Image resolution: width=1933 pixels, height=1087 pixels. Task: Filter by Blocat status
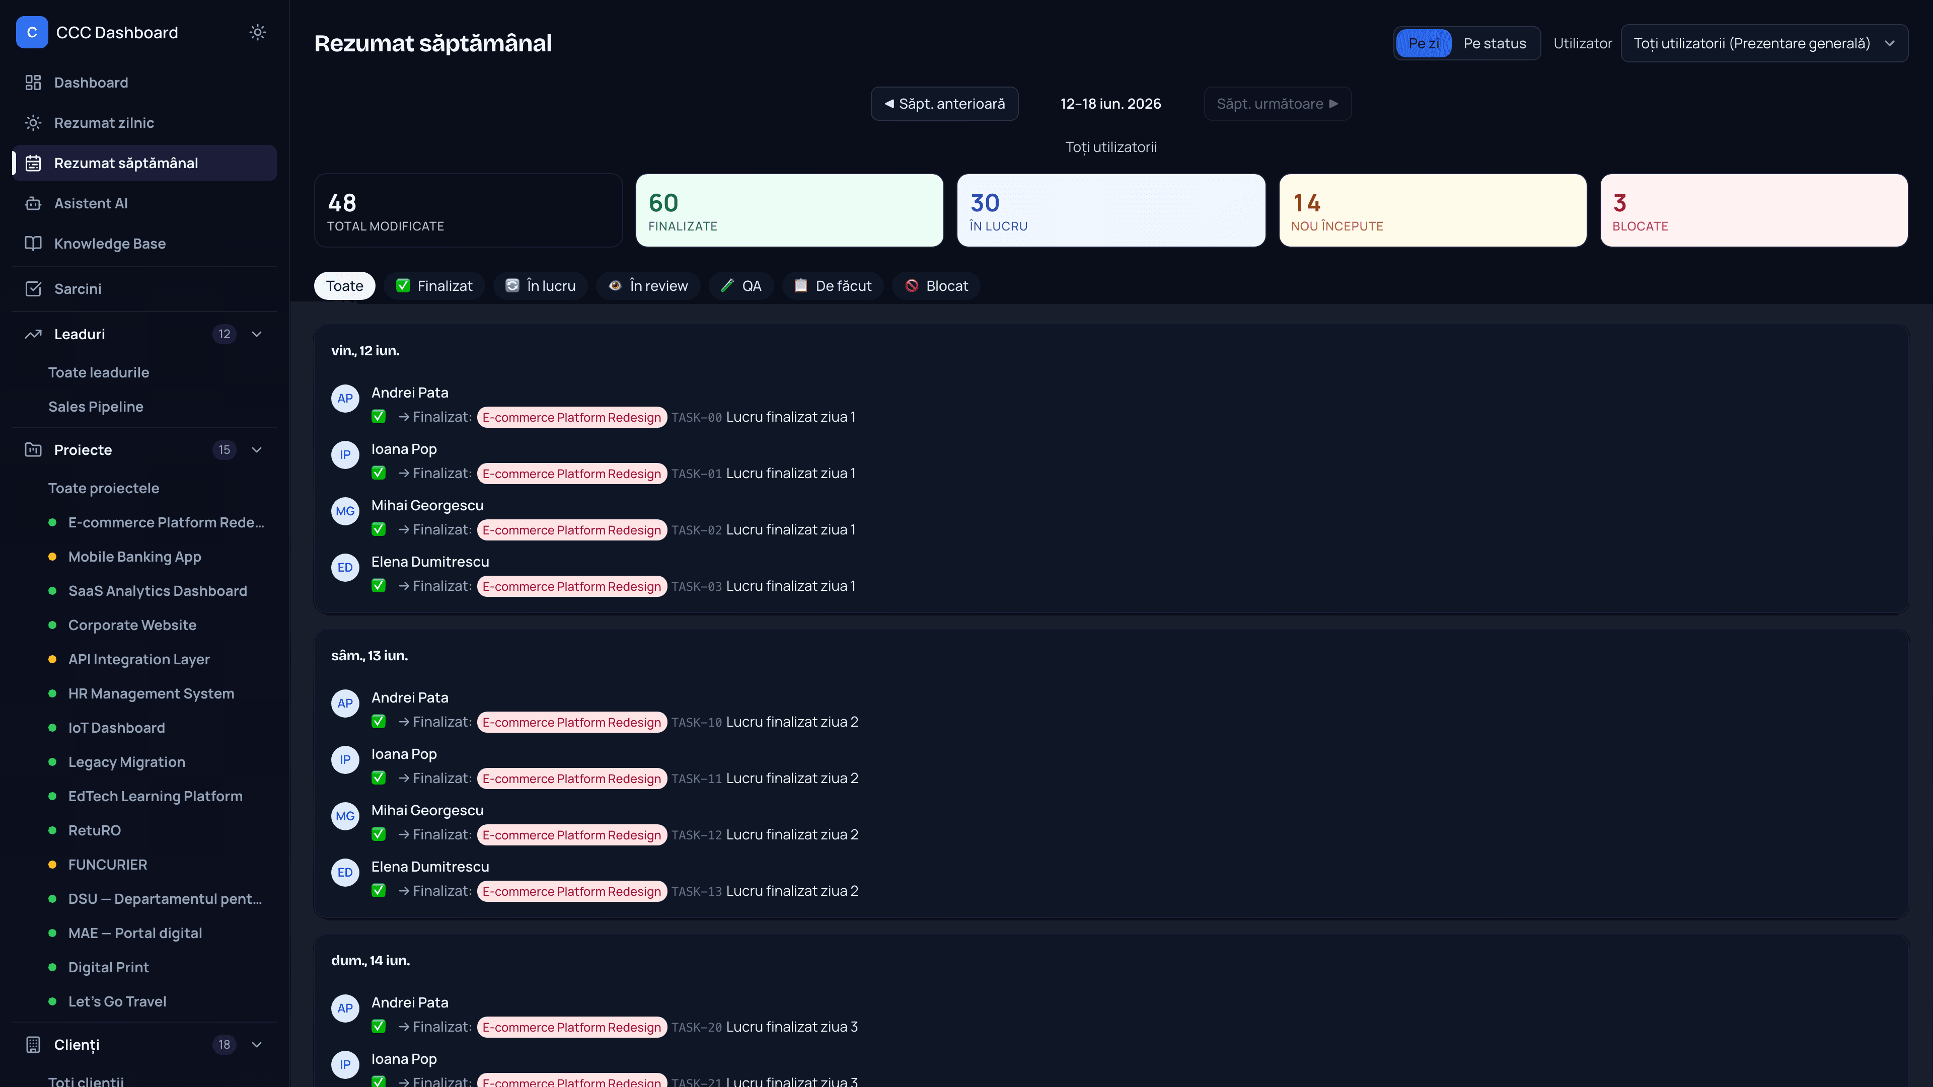(936, 286)
